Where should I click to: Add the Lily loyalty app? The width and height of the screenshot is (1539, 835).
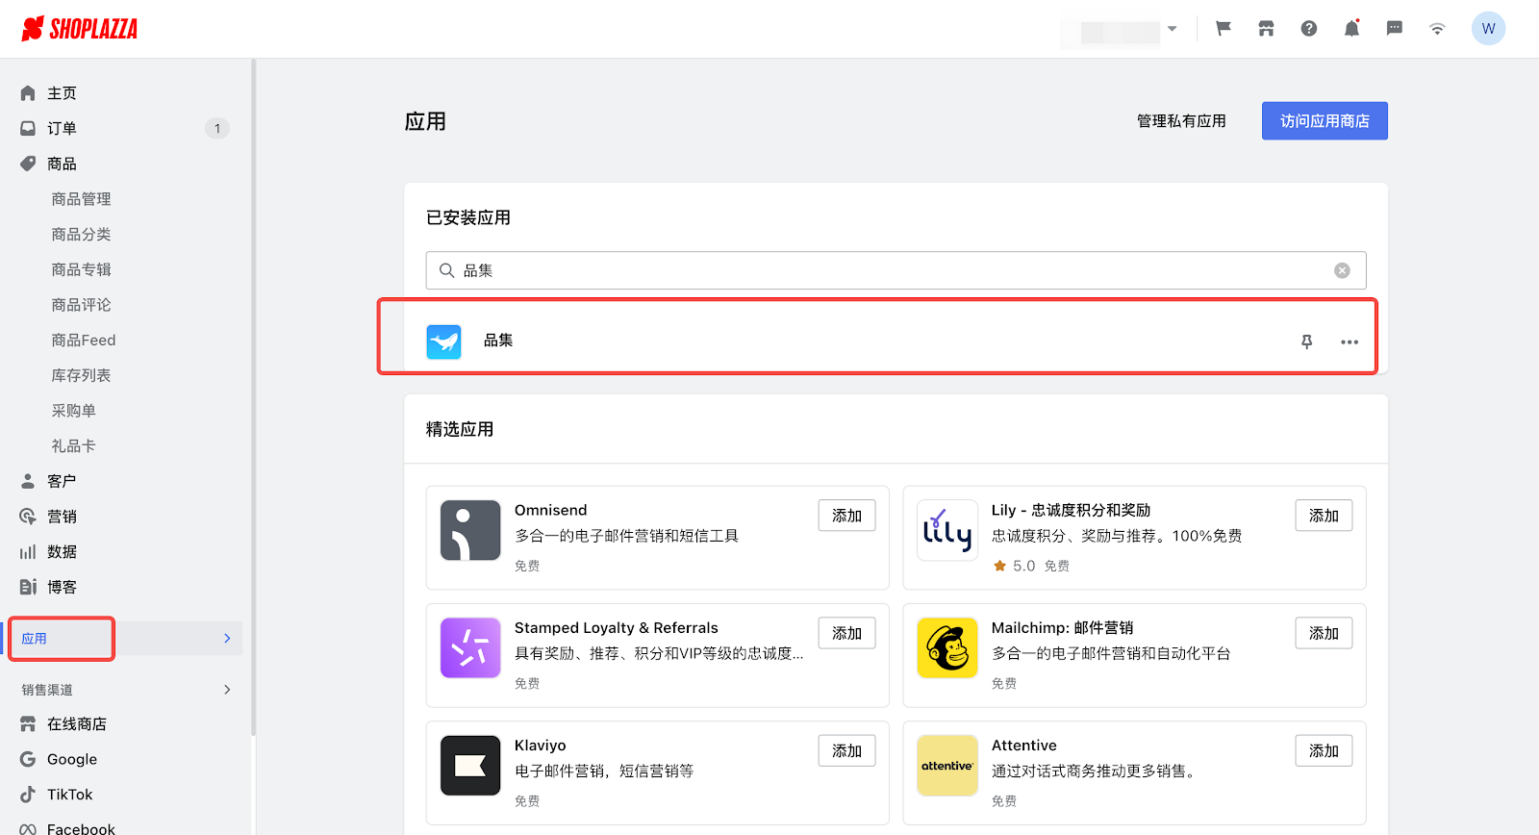tap(1324, 516)
